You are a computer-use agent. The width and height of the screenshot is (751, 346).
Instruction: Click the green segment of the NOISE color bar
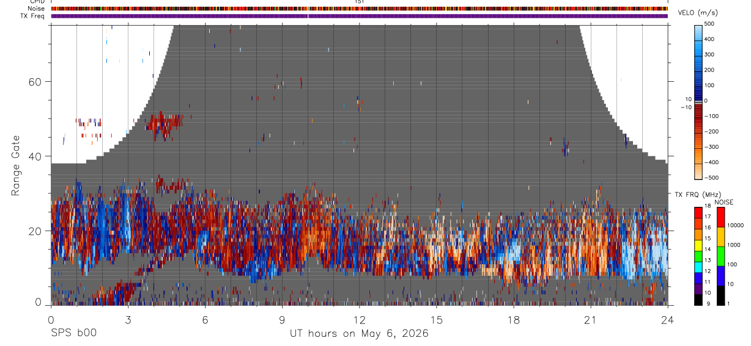[720, 256]
